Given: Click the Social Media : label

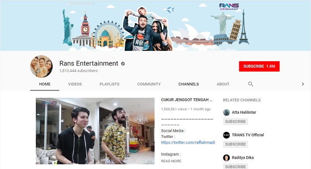Looking at the screenshot, I should [x=173, y=131].
